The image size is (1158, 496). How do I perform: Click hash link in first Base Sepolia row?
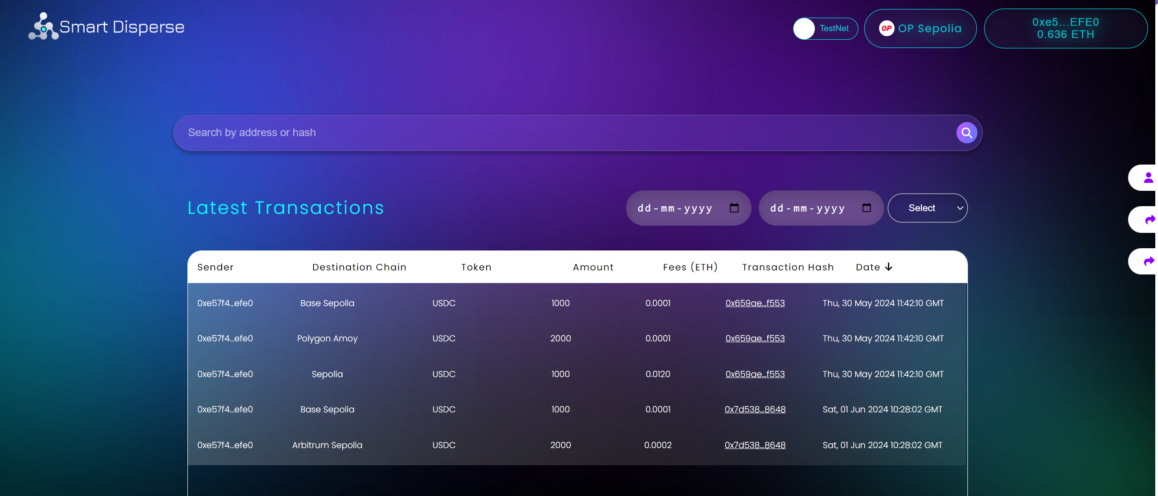pyautogui.click(x=755, y=303)
